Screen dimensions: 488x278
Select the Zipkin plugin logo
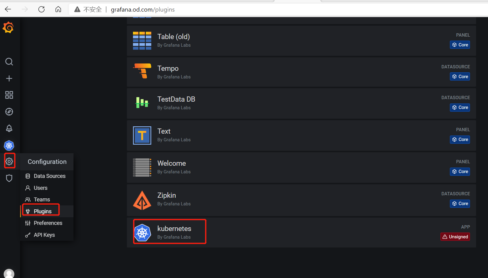[142, 200]
